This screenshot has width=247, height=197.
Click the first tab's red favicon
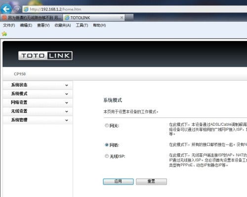(4, 17)
